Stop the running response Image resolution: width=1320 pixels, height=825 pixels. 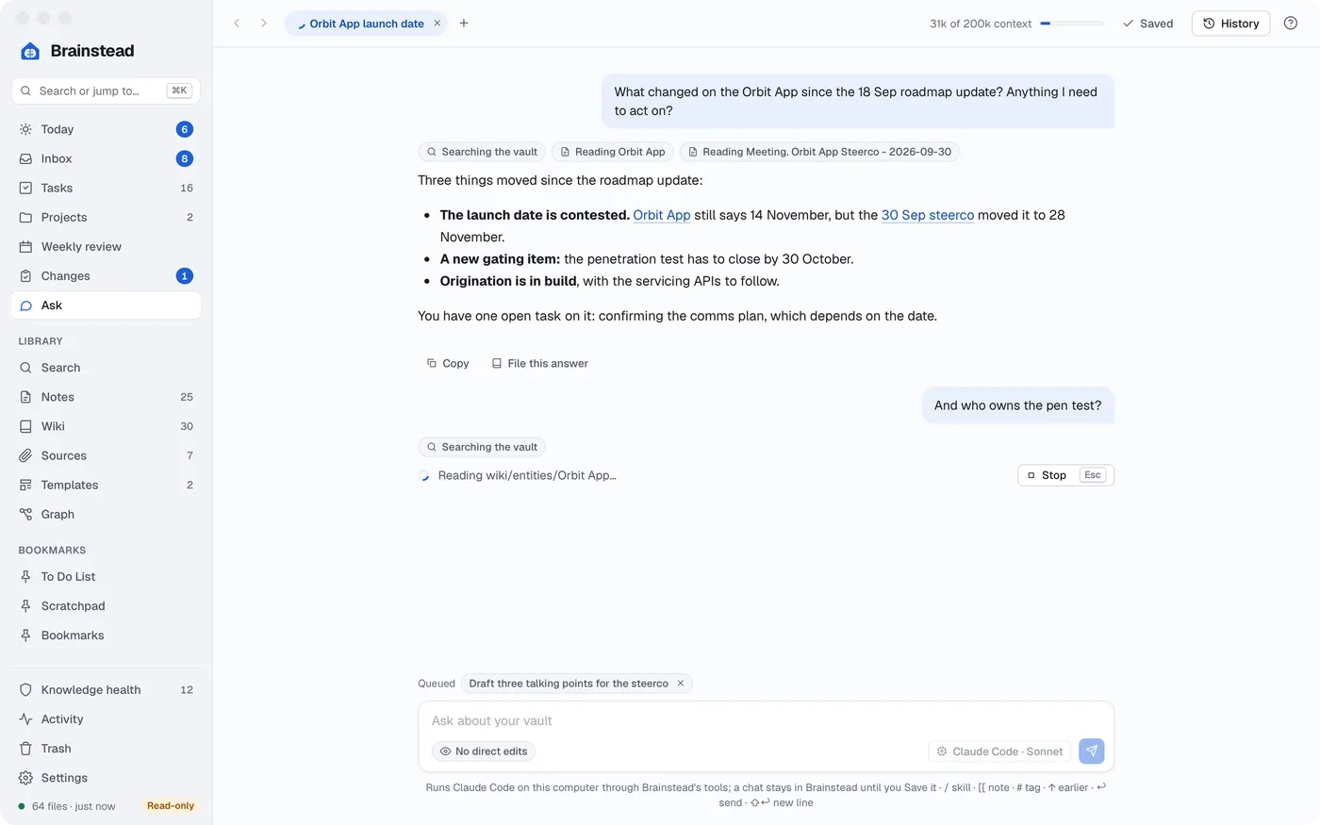[x=1065, y=475]
